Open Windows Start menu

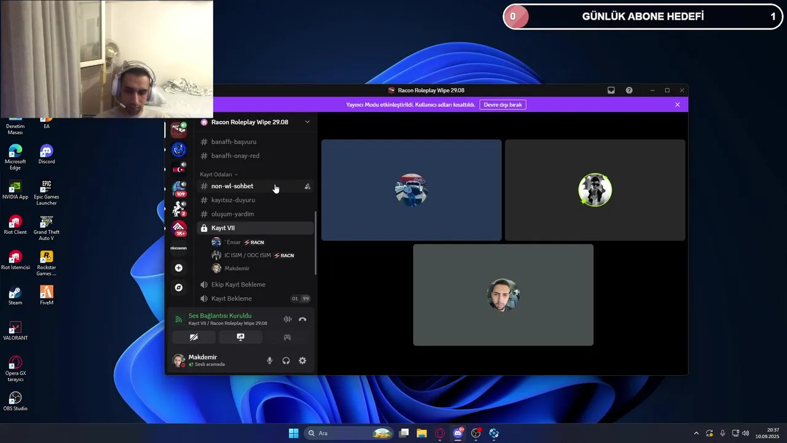[294, 433]
